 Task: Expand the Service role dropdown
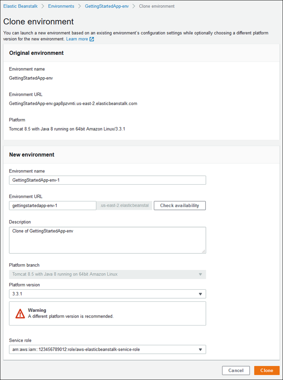200,350
